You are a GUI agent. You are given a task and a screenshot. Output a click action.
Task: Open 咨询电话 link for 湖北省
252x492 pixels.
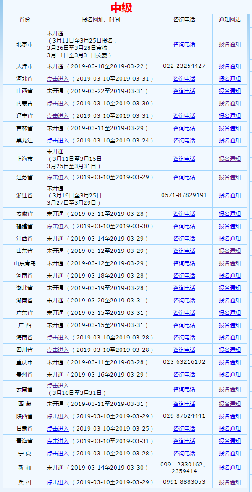pyautogui.click(x=184, y=288)
